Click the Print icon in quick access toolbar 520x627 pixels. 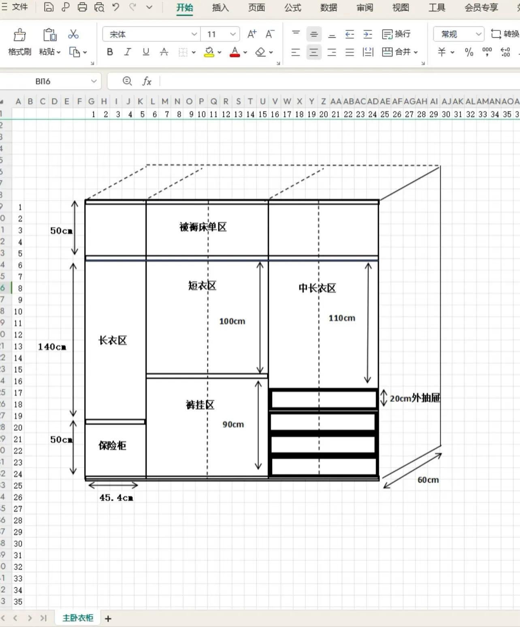(82, 7)
